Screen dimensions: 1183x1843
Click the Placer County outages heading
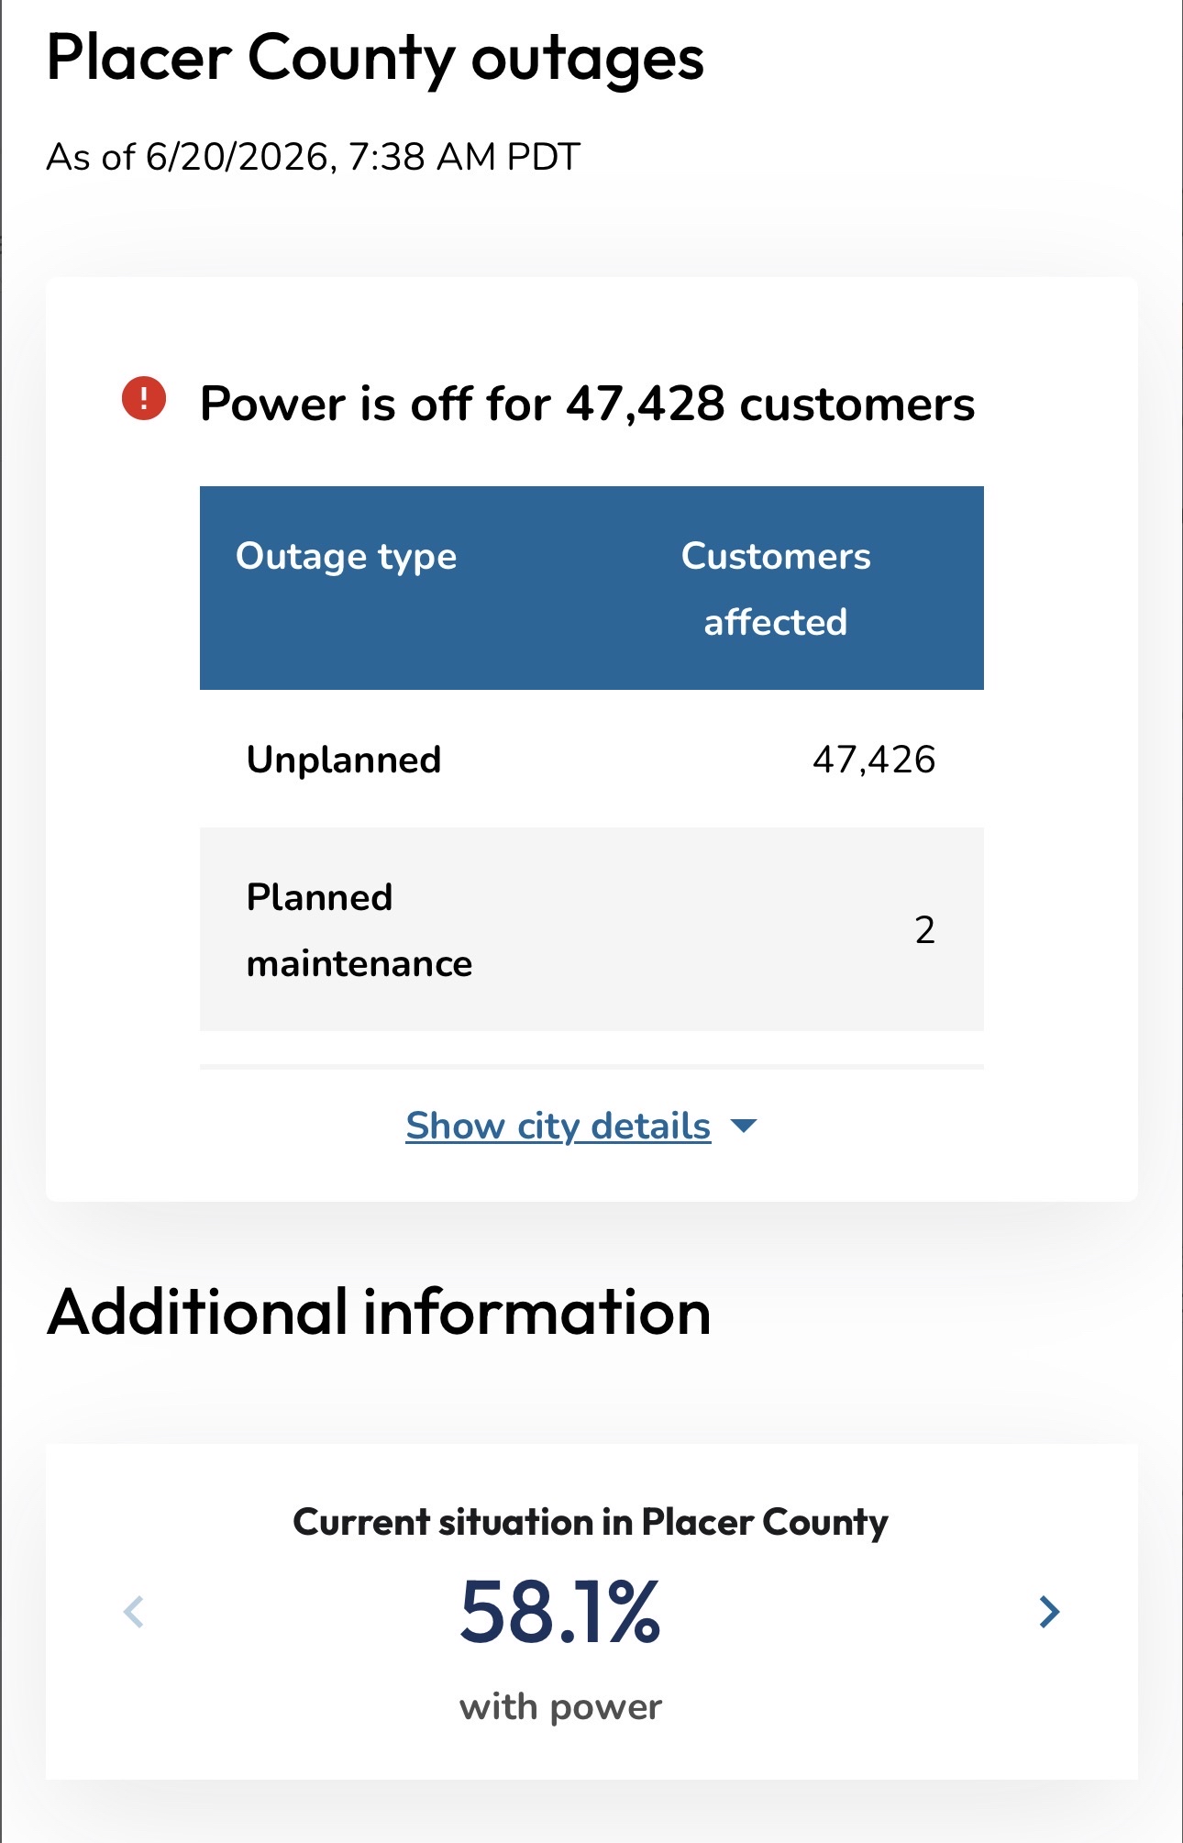coord(375,59)
